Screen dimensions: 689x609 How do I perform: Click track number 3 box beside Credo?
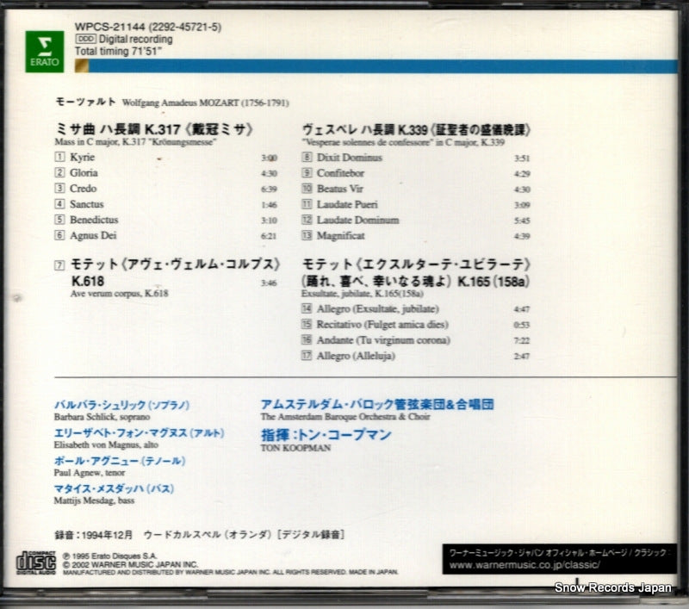pyautogui.click(x=59, y=189)
